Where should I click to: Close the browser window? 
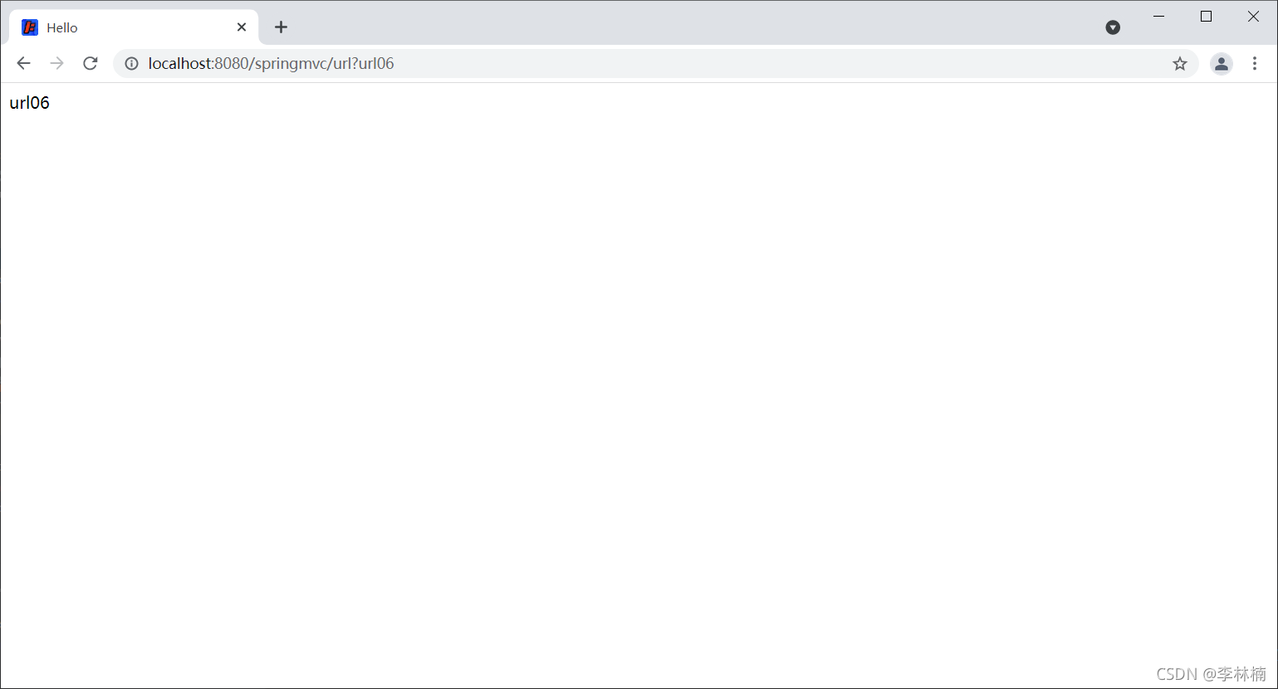pos(1253,17)
